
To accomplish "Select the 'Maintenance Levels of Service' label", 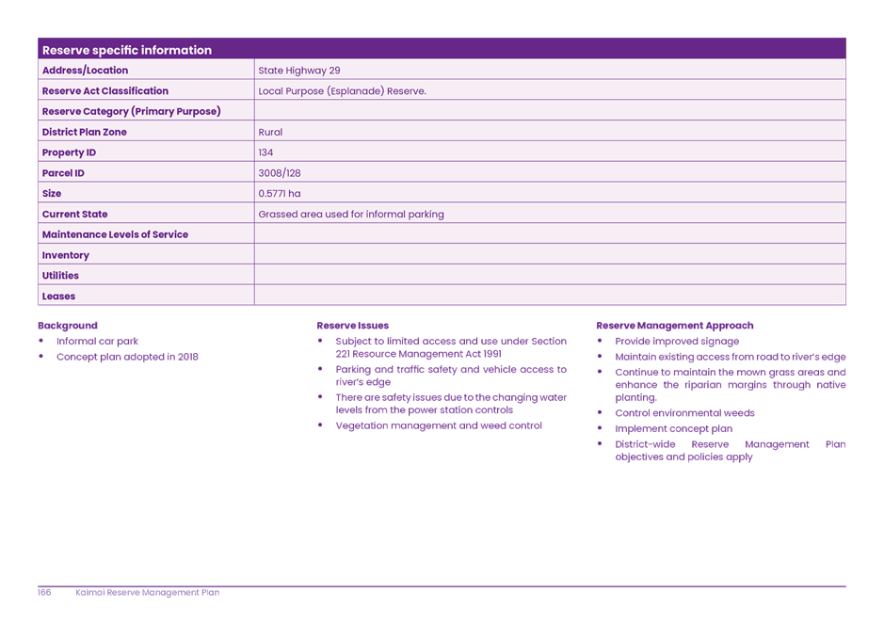I will click(115, 234).
